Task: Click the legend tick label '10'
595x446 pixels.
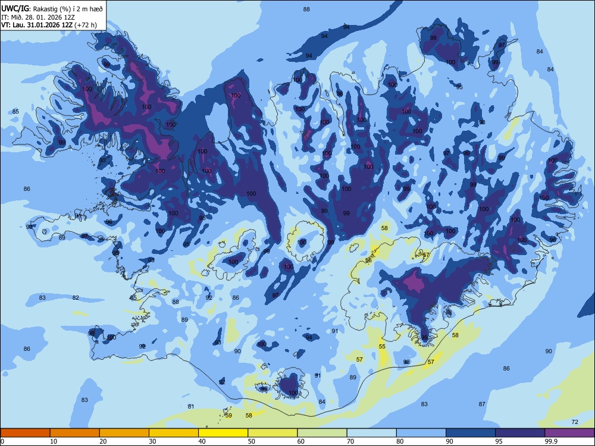Action: click(x=54, y=441)
